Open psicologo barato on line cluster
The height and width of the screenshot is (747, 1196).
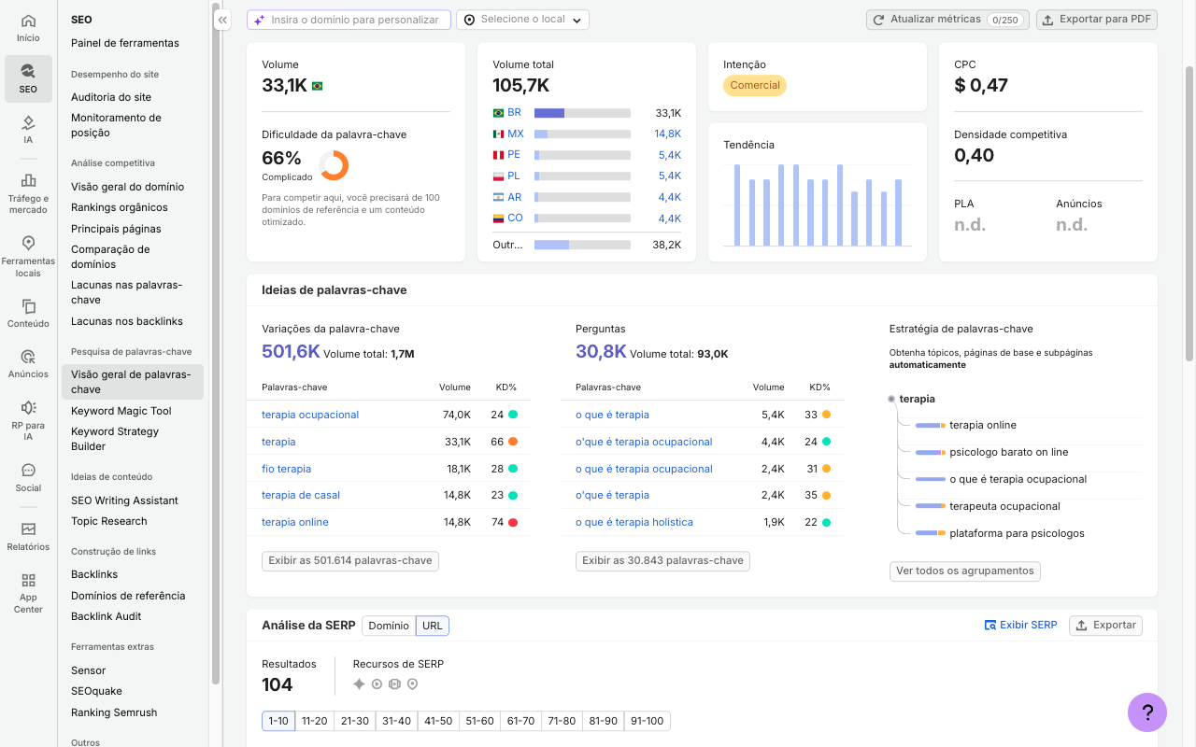click(x=1008, y=452)
